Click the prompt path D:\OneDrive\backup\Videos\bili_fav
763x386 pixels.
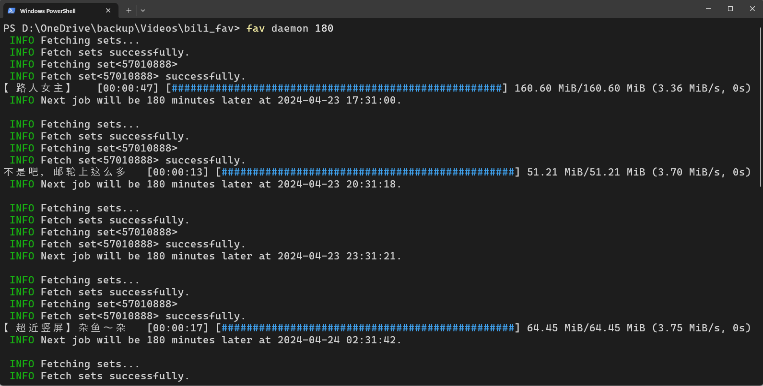(128, 28)
